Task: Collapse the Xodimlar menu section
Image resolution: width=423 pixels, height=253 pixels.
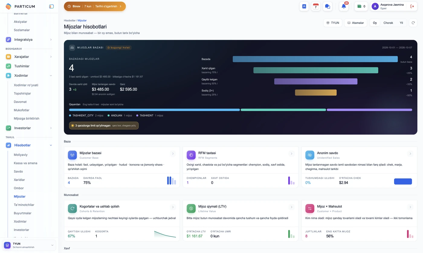Action: click(x=29, y=75)
